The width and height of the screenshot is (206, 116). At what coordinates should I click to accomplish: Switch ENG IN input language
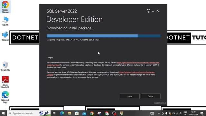[185, 113]
